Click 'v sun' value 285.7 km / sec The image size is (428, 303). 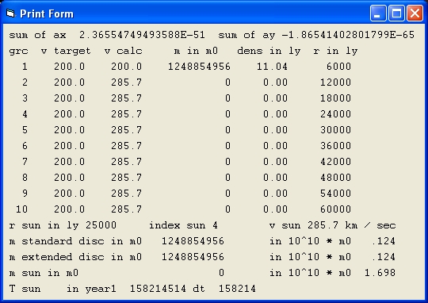pyautogui.click(x=352, y=225)
